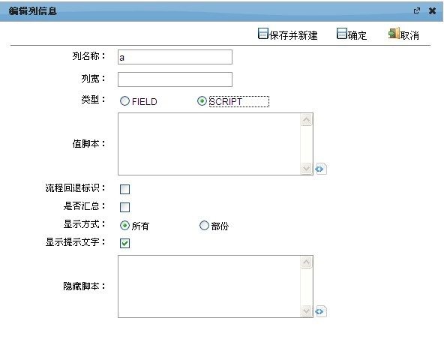The height and width of the screenshot is (351, 444).
Task: Open script editor icon beside 隐藏脚本
Action: 321,311
